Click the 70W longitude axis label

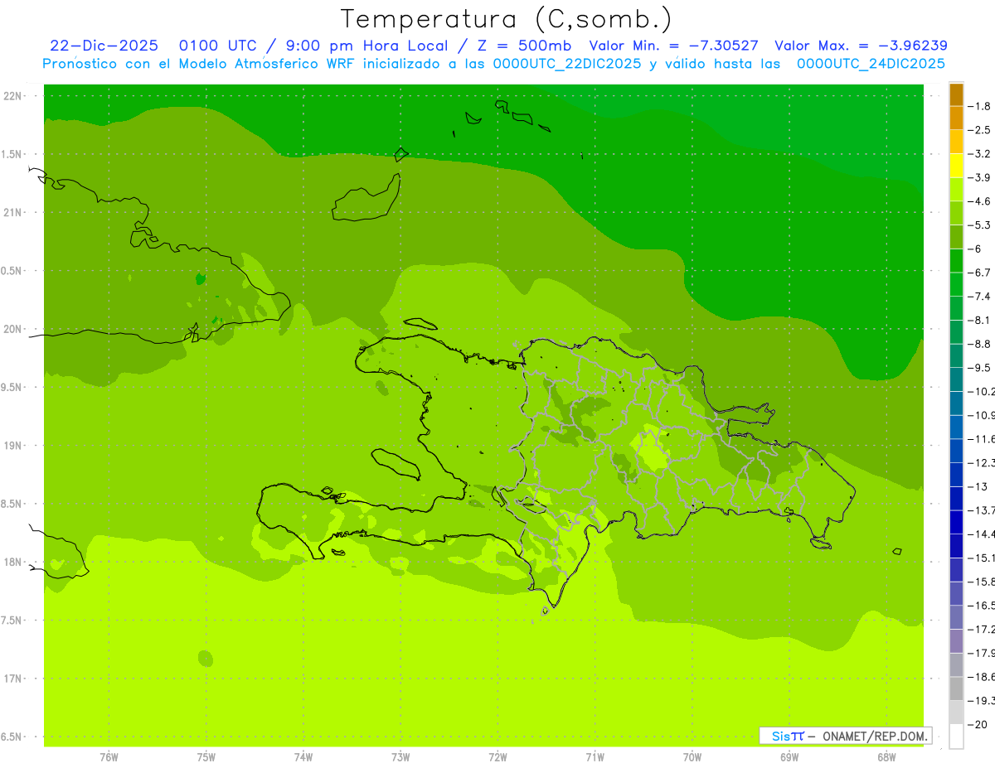pos(692,757)
